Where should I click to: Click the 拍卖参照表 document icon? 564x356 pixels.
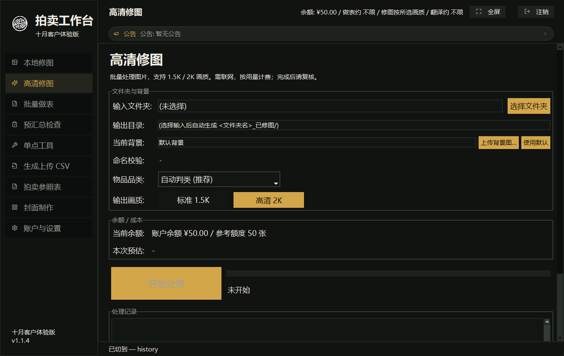[15, 187]
